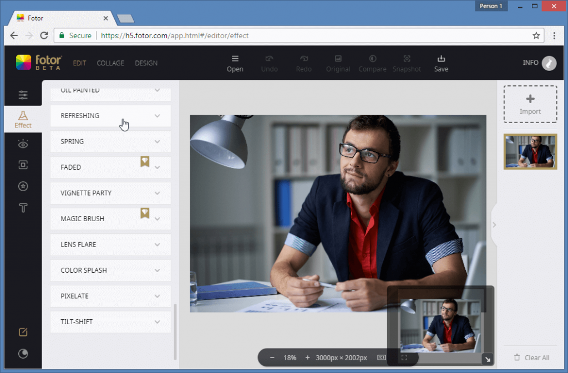Click the Save button
This screenshot has width=568, height=373.
tap(441, 62)
